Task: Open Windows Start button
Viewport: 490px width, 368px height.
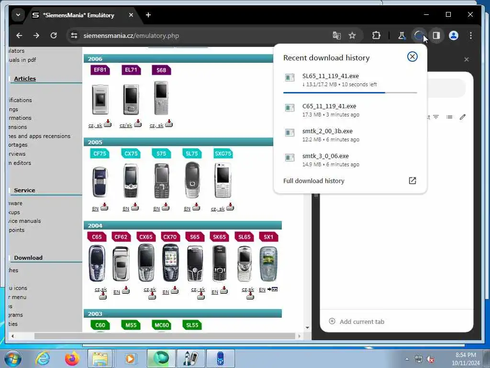Action: click(12, 358)
